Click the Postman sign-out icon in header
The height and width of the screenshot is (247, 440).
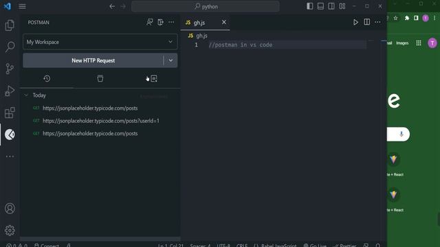tap(160, 22)
